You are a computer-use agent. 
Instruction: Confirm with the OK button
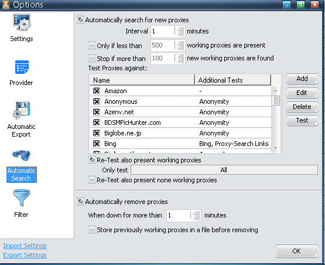(x=297, y=251)
